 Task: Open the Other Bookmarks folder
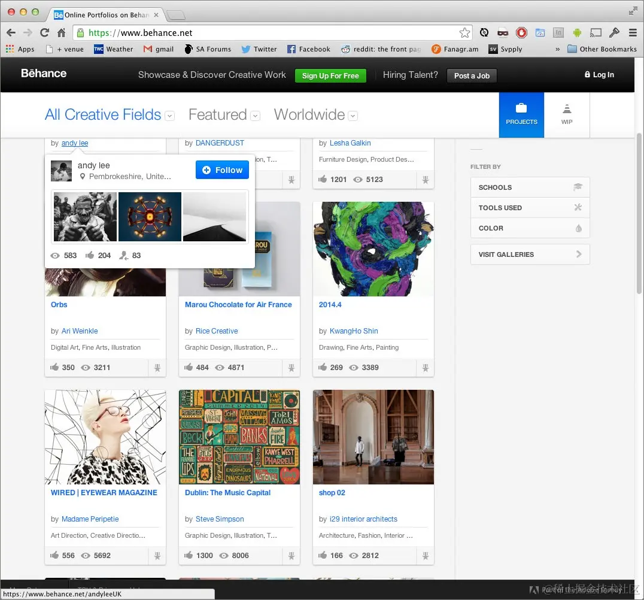tap(602, 49)
